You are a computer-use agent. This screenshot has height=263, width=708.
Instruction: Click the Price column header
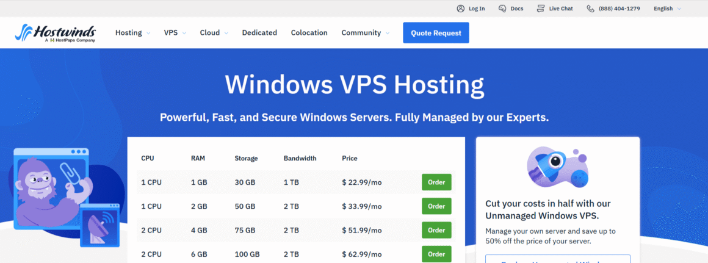coord(350,158)
